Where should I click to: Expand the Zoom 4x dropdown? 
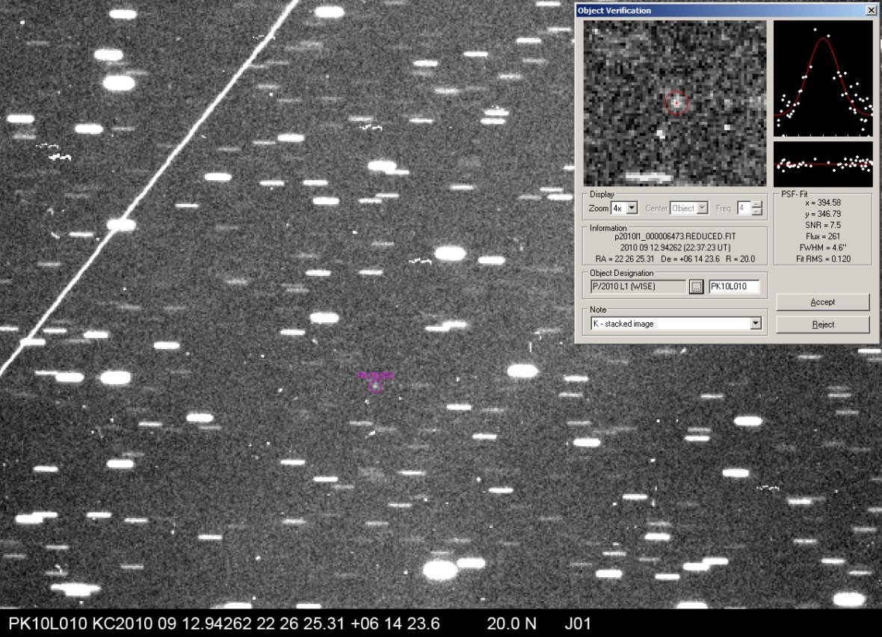(x=632, y=209)
